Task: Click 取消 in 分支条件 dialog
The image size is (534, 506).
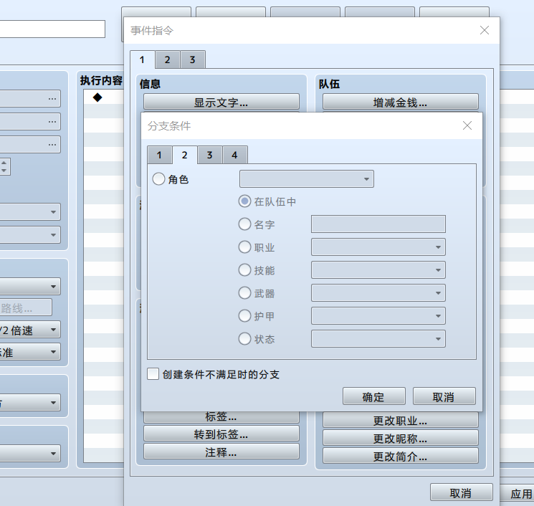Action: 444,396
